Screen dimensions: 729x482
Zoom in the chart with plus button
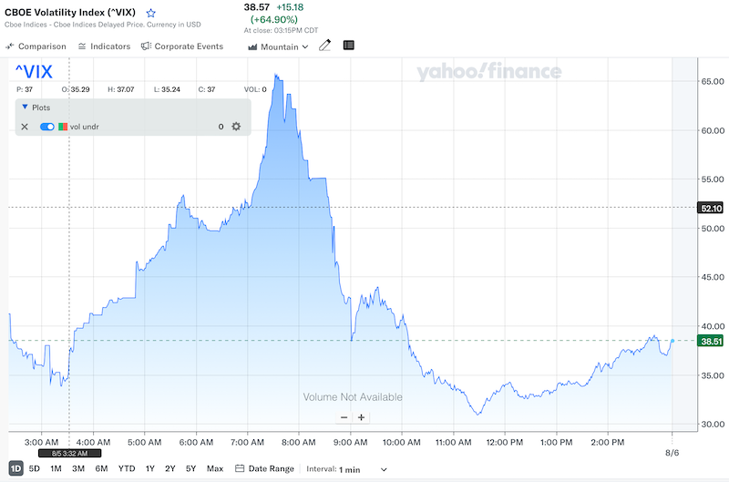coord(361,417)
